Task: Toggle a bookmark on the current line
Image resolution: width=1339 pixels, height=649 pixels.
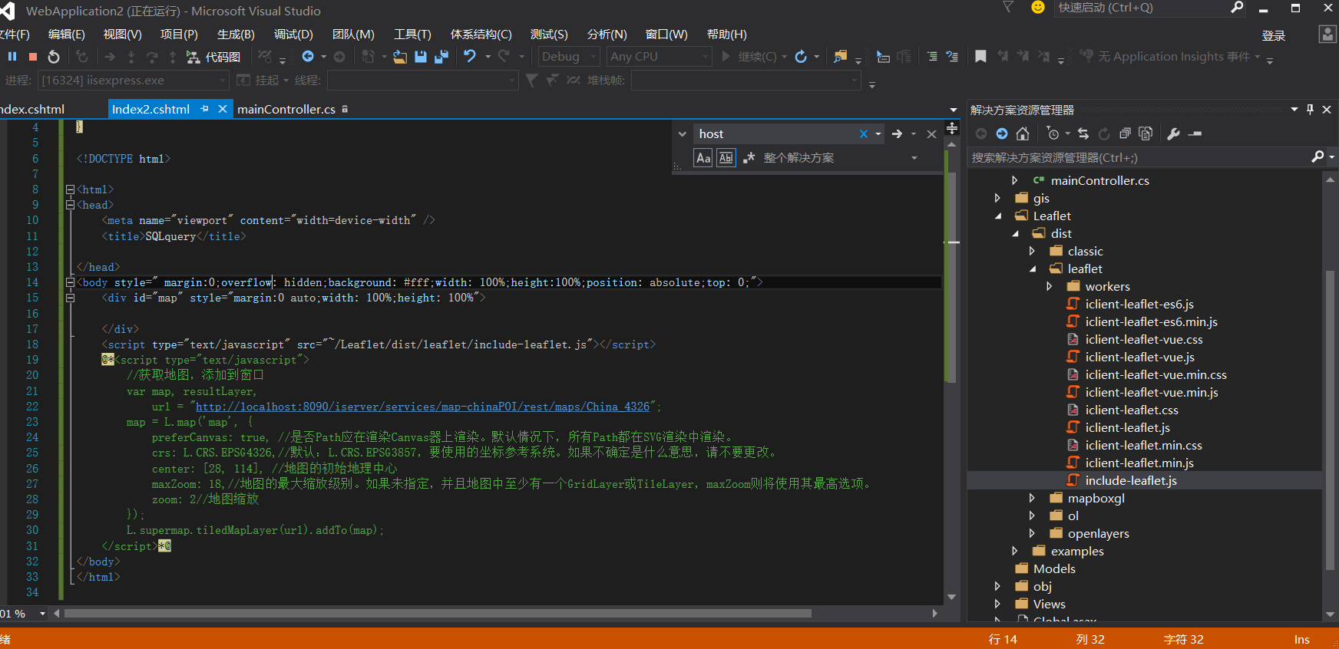Action: pyautogui.click(x=980, y=57)
